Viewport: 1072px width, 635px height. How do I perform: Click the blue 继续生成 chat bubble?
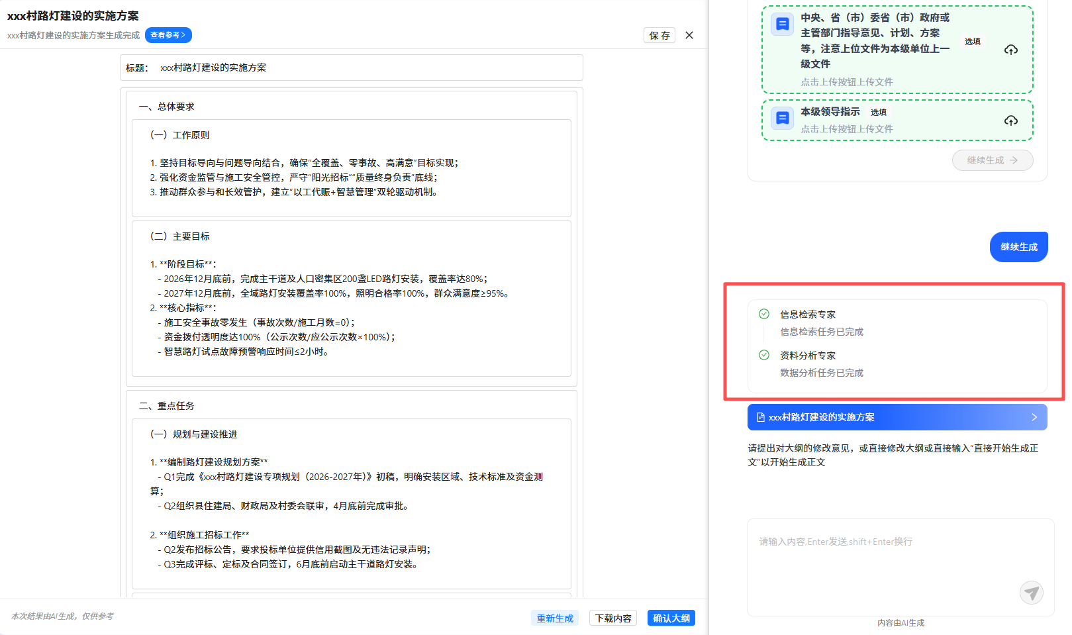click(1018, 247)
